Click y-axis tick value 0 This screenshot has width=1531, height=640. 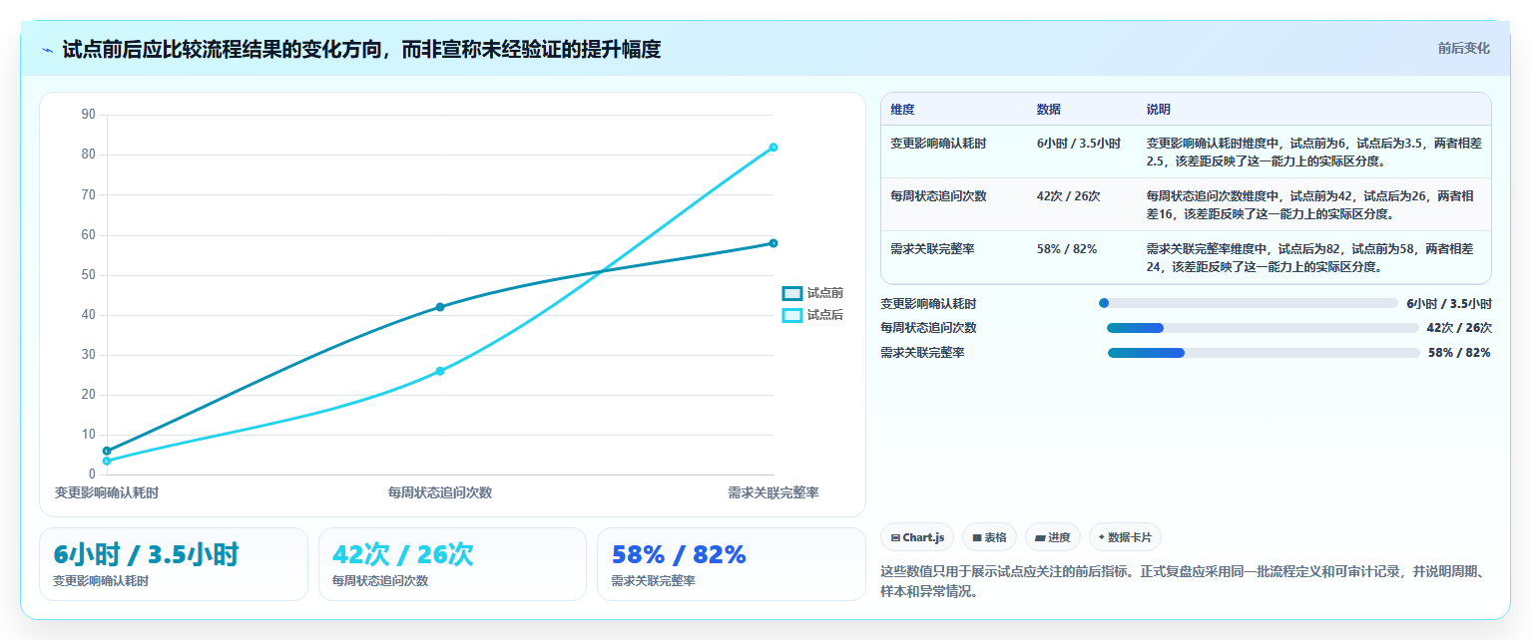click(x=92, y=475)
